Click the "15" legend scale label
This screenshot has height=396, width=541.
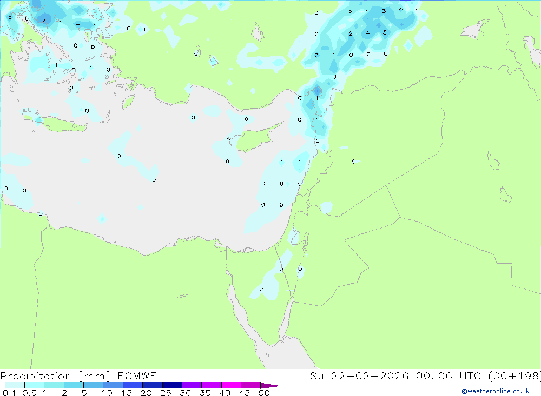point(127,393)
